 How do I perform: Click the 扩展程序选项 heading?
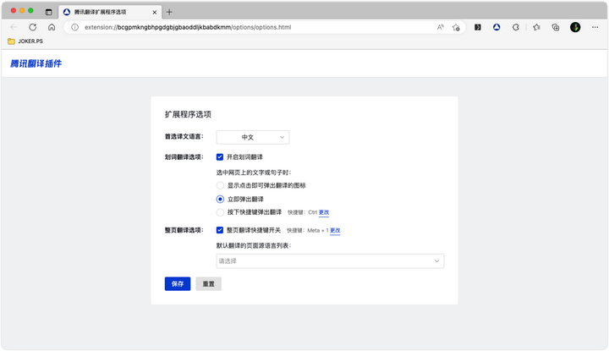pos(188,114)
